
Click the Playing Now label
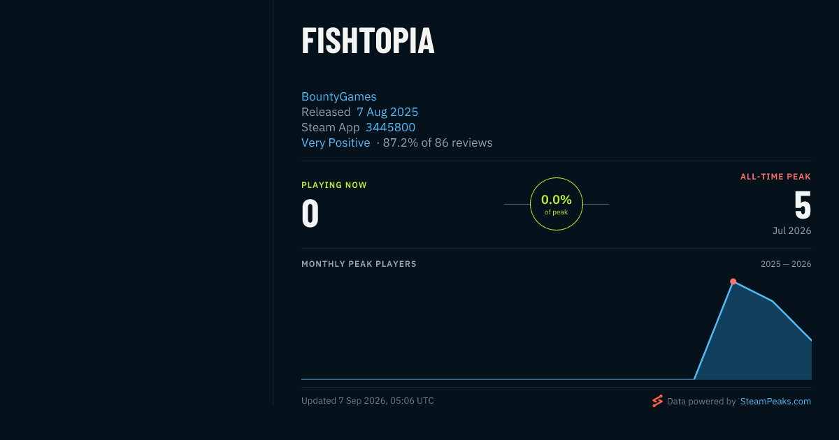(334, 185)
